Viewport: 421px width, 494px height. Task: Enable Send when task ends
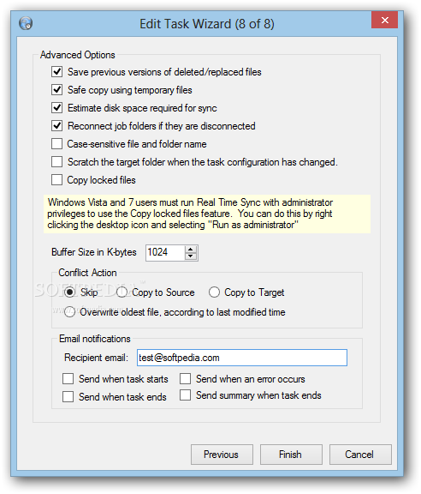tap(68, 396)
